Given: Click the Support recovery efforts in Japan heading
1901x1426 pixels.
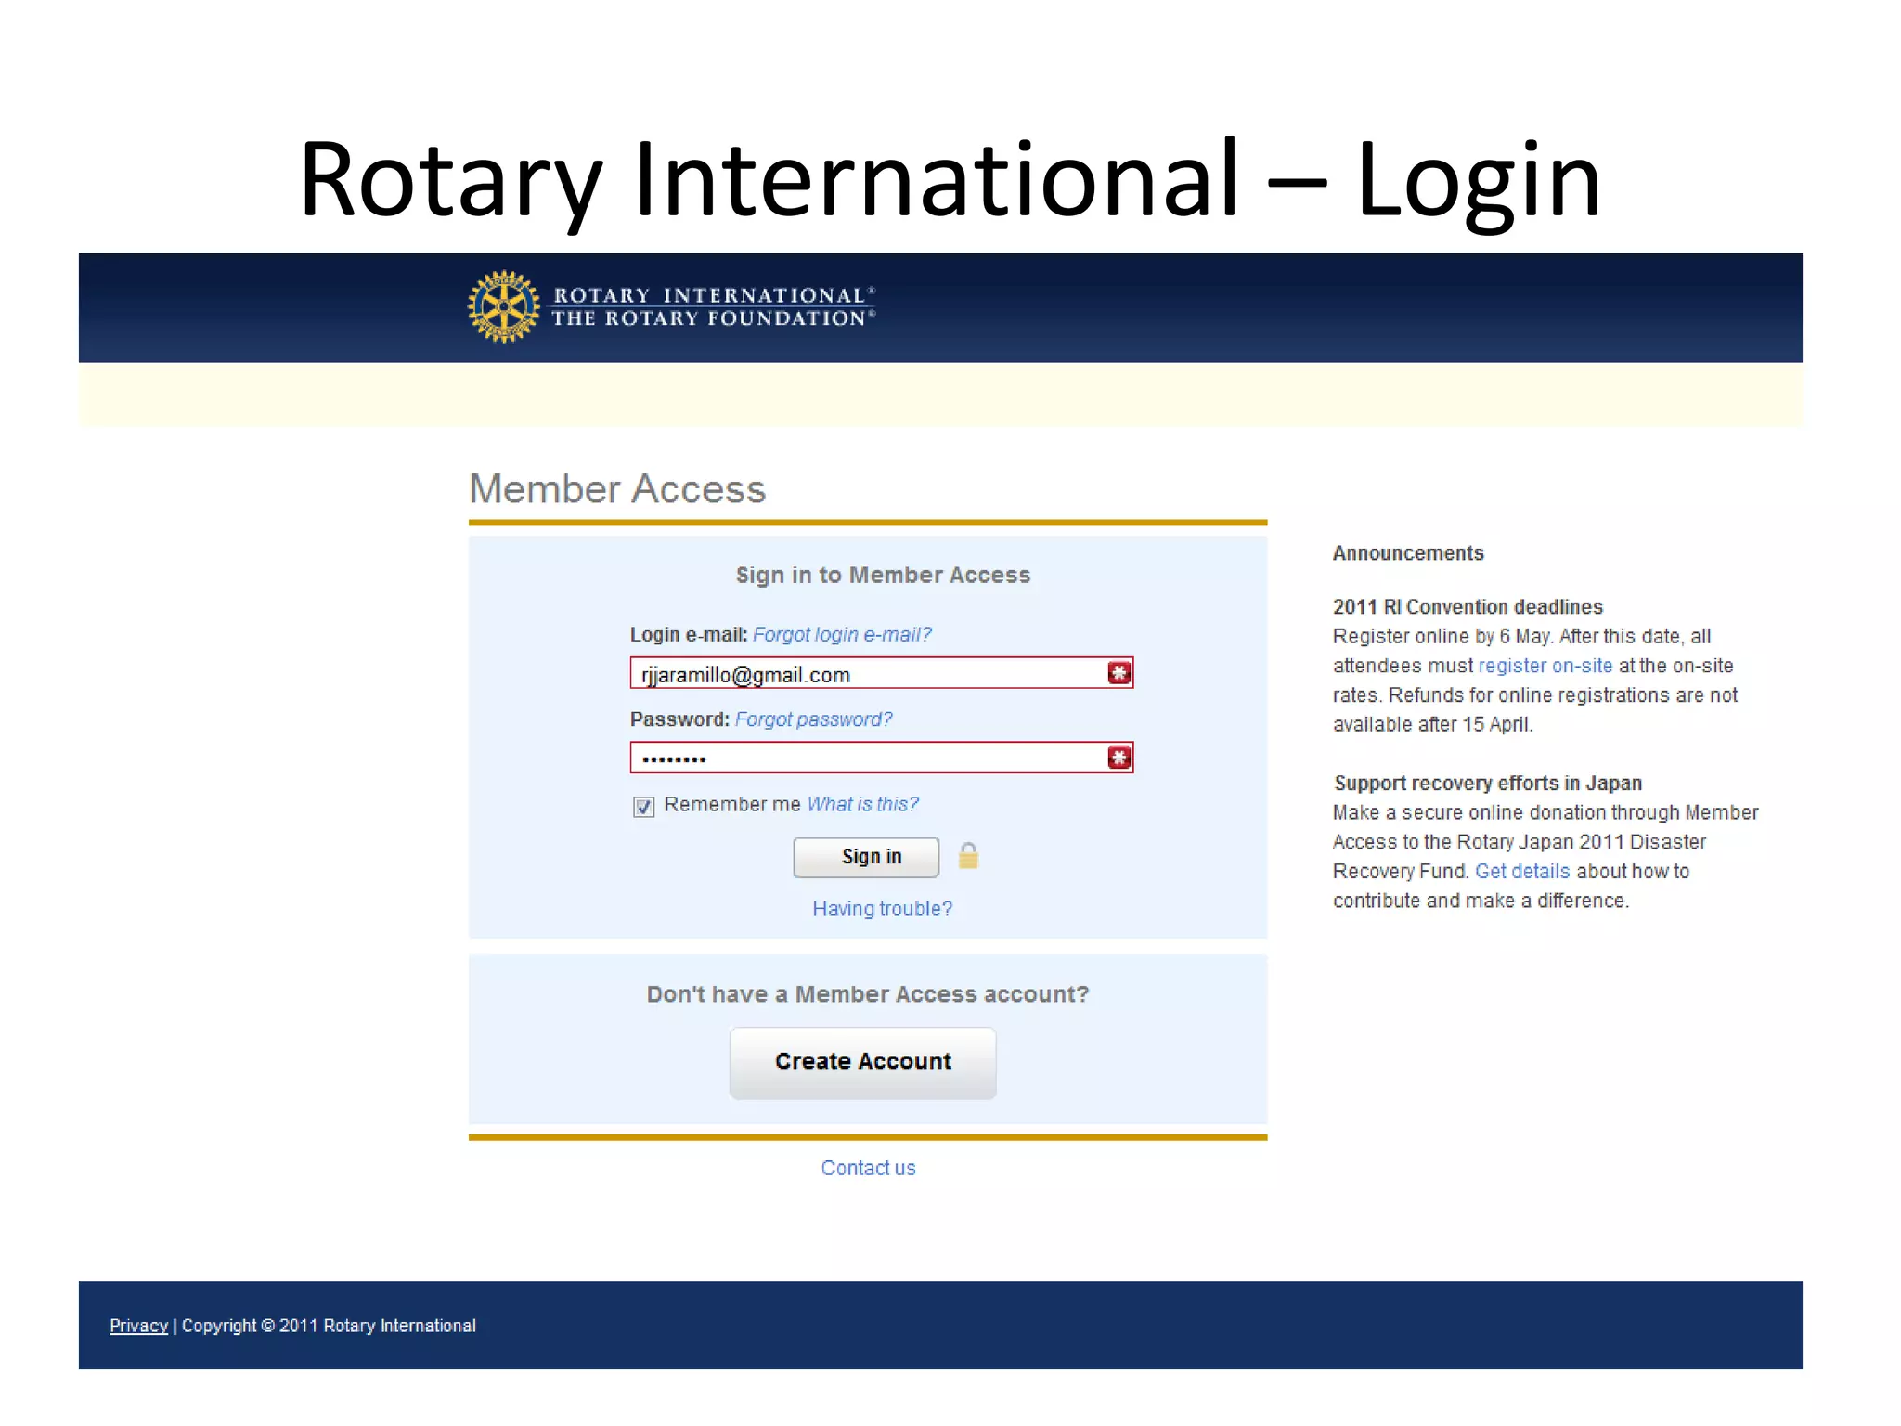Looking at the screenshot, I should tap(1488, 783).
